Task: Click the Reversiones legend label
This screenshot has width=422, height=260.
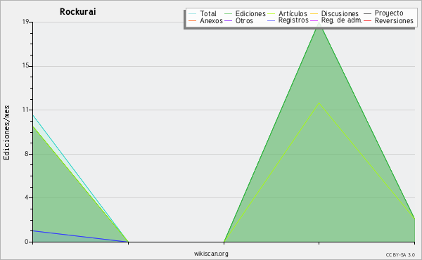Action: pyautogui.click(x=394, y=20)
